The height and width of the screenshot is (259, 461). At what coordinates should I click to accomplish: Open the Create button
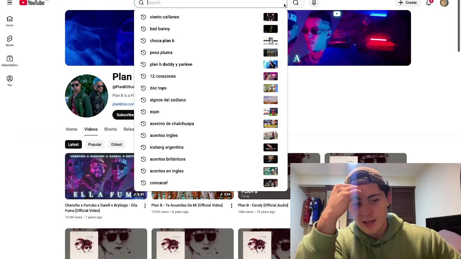click(408, 3)
